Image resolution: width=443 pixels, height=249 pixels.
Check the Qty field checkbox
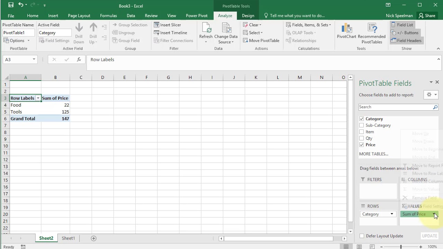click(x=362, y=138)
